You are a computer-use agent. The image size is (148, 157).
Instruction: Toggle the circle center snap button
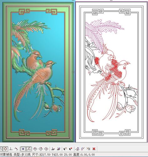5,149
